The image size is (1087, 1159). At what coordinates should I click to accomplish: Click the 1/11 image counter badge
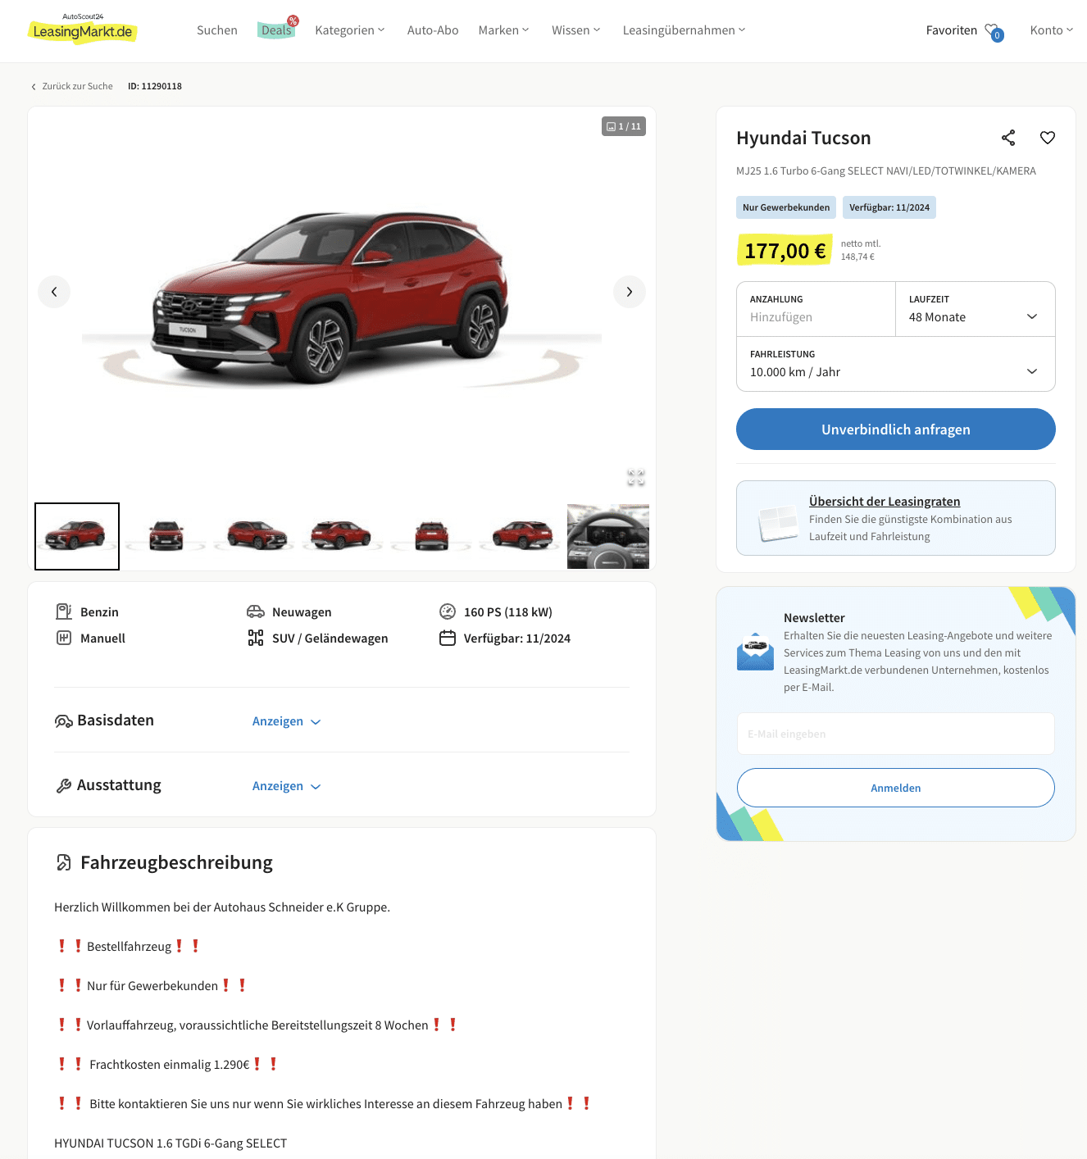point(624,126)
